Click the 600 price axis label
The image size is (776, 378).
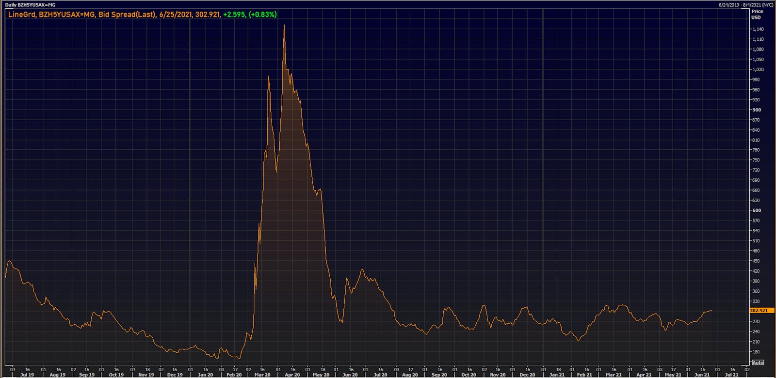[x=757, y=210]
